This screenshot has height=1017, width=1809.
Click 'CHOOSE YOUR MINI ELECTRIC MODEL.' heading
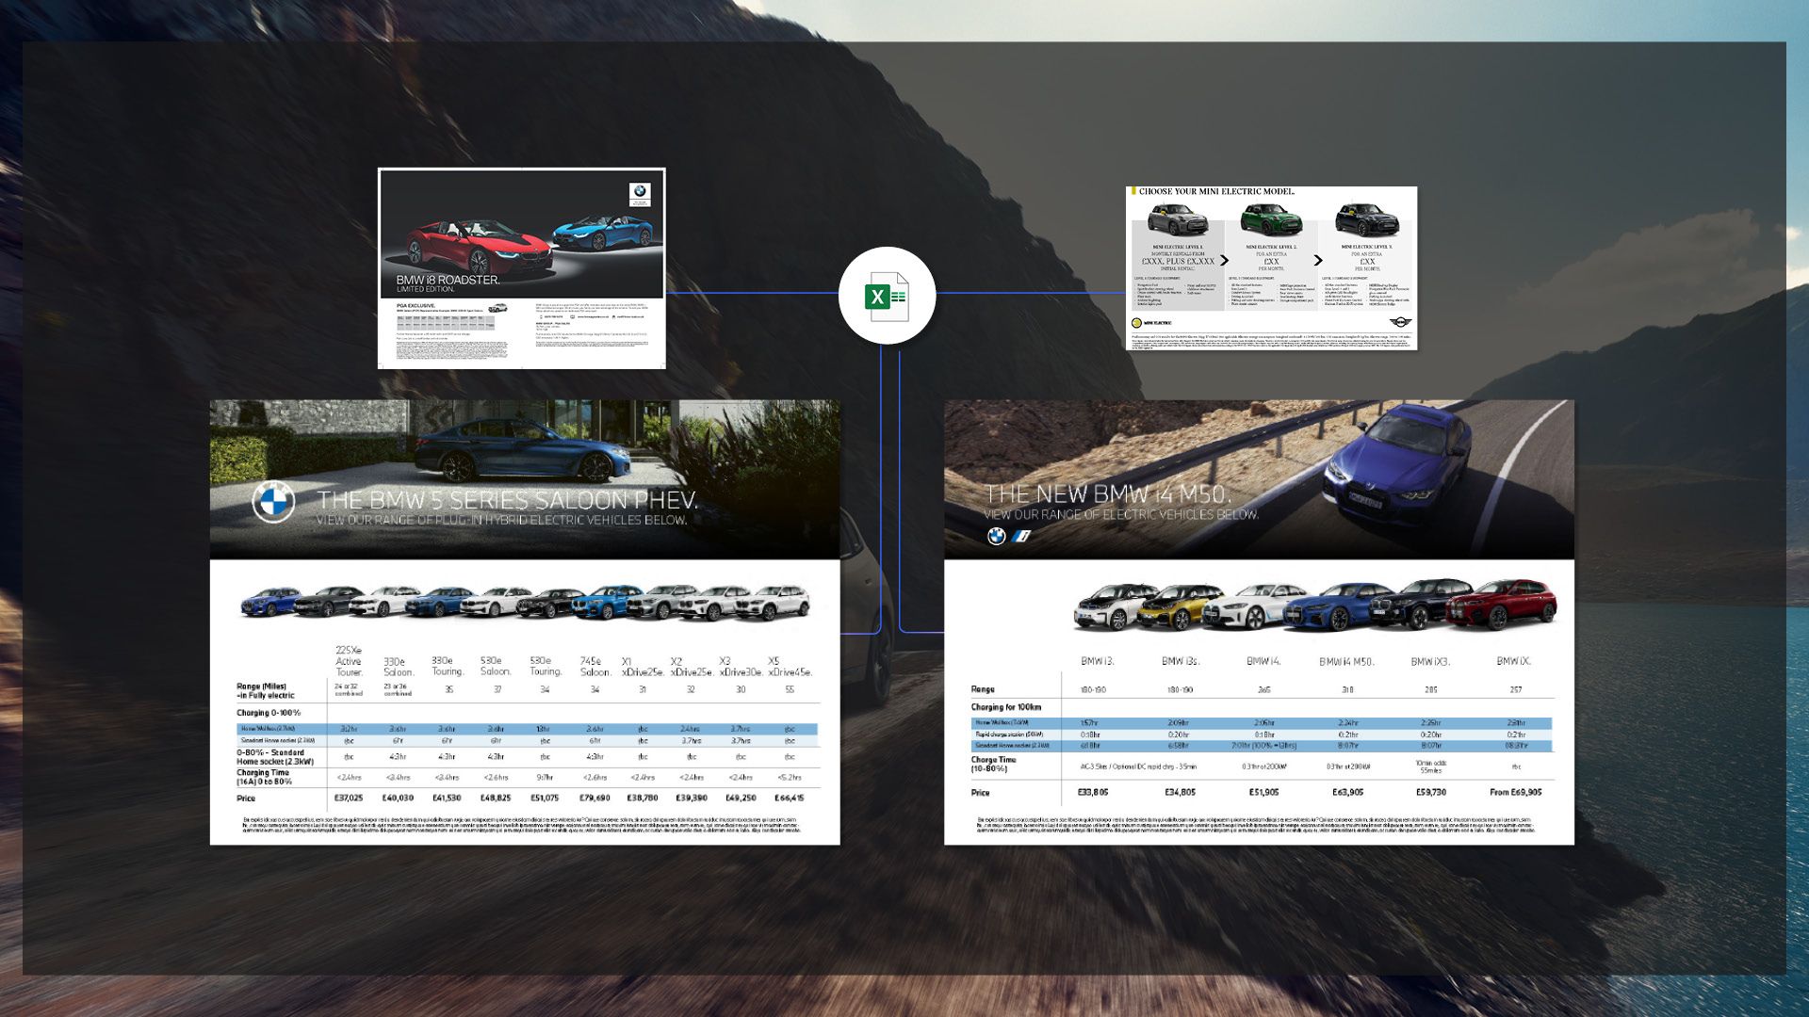pyautogui.click(x=1216, y=191)
